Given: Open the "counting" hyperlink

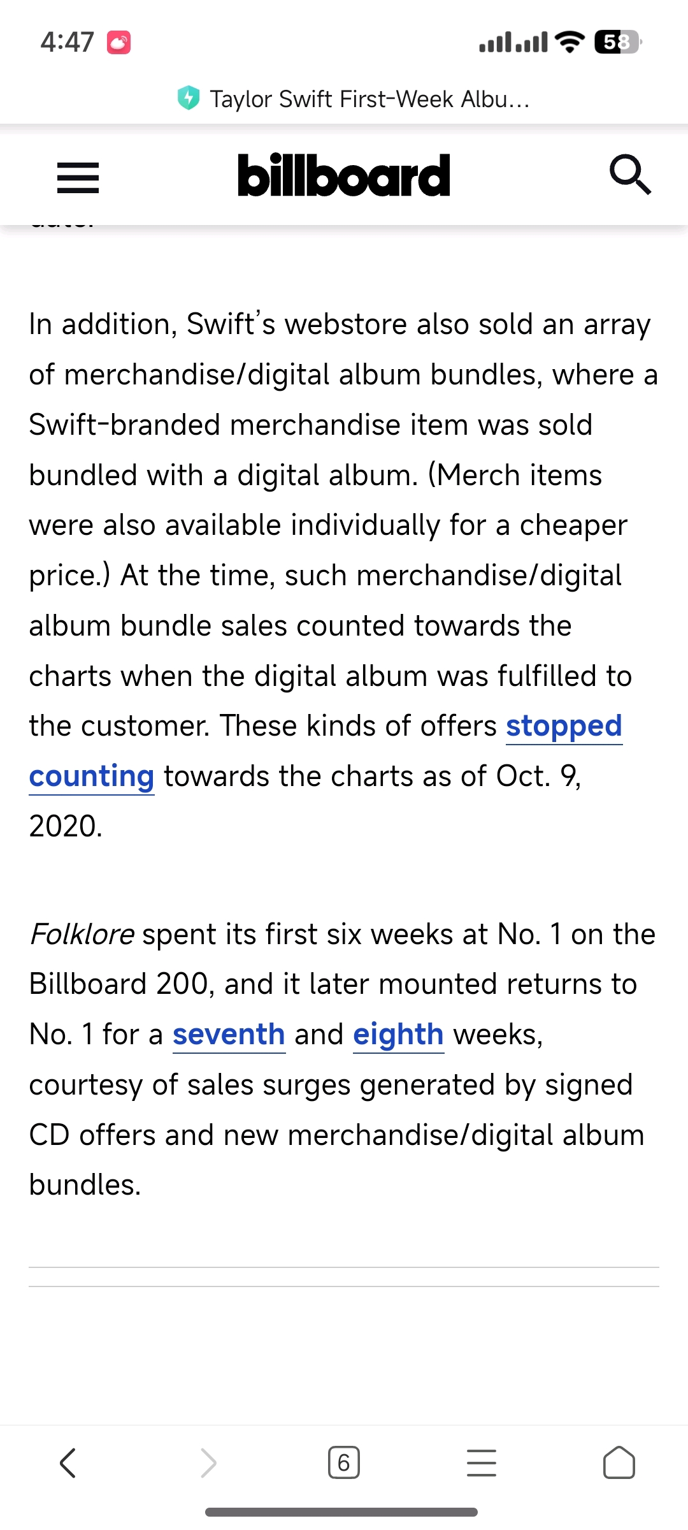Looking at the screenshot, I should 92,776.
